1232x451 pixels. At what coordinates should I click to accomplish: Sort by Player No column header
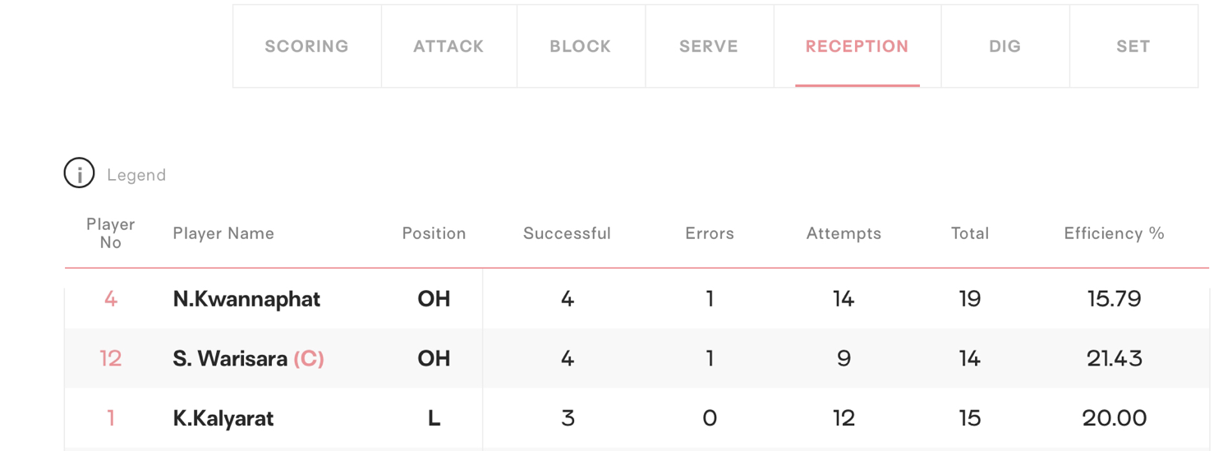click(111, 233)
